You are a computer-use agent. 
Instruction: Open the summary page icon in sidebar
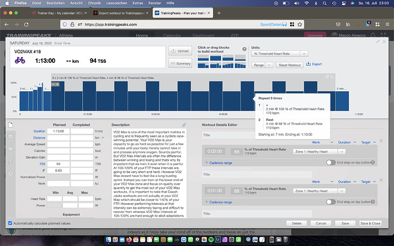[10, 124]
